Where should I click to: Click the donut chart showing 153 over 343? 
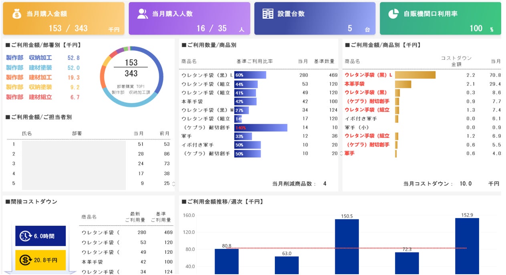point(131,77)
